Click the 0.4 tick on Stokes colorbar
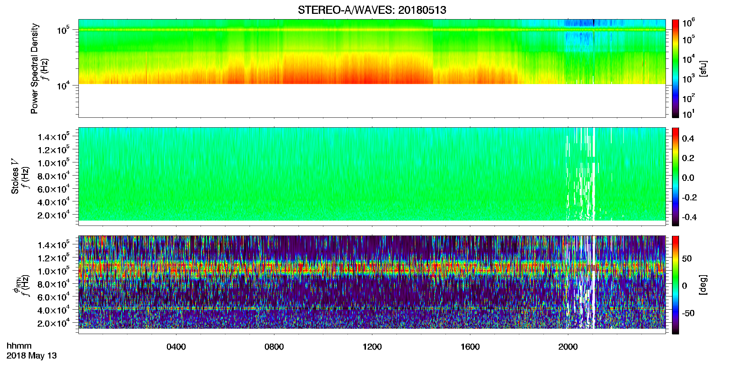The width and height of the screenshot is (744, 383). [x=688, y=139]
